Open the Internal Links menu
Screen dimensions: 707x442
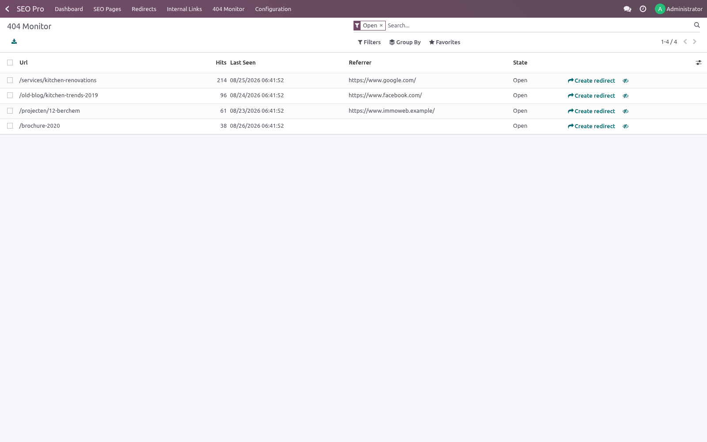184,9
